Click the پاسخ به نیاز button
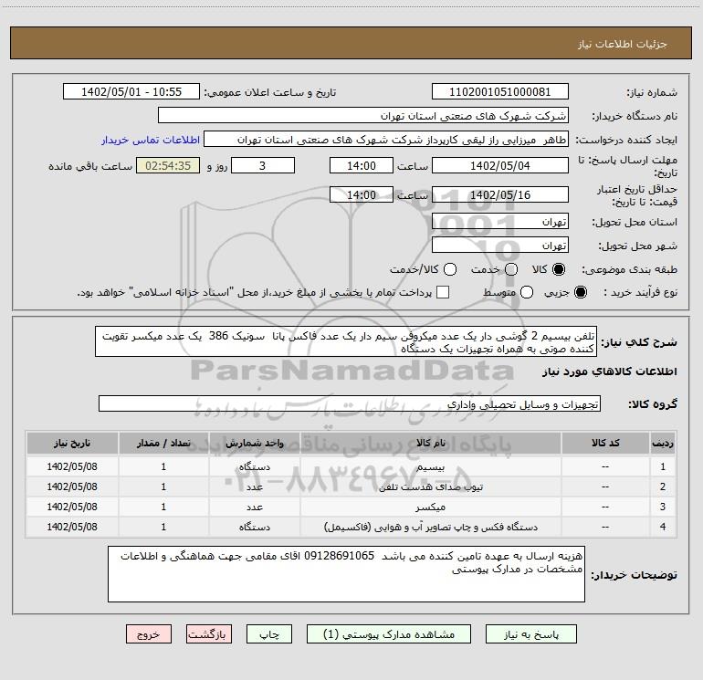 tap(530, 634)
